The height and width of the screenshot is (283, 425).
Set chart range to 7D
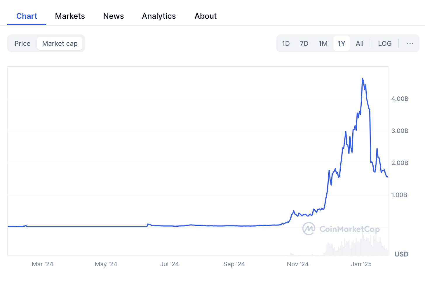[304, 44]
